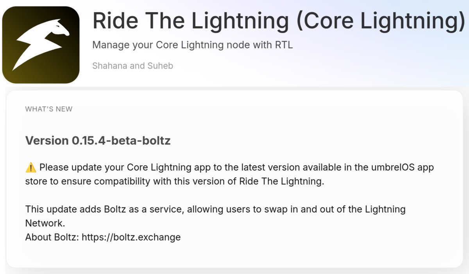Click the white lightning bolt in the logo

coord(39,48)
